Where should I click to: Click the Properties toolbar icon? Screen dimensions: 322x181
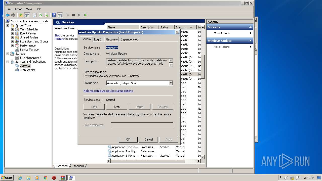(x=34, y=15)
